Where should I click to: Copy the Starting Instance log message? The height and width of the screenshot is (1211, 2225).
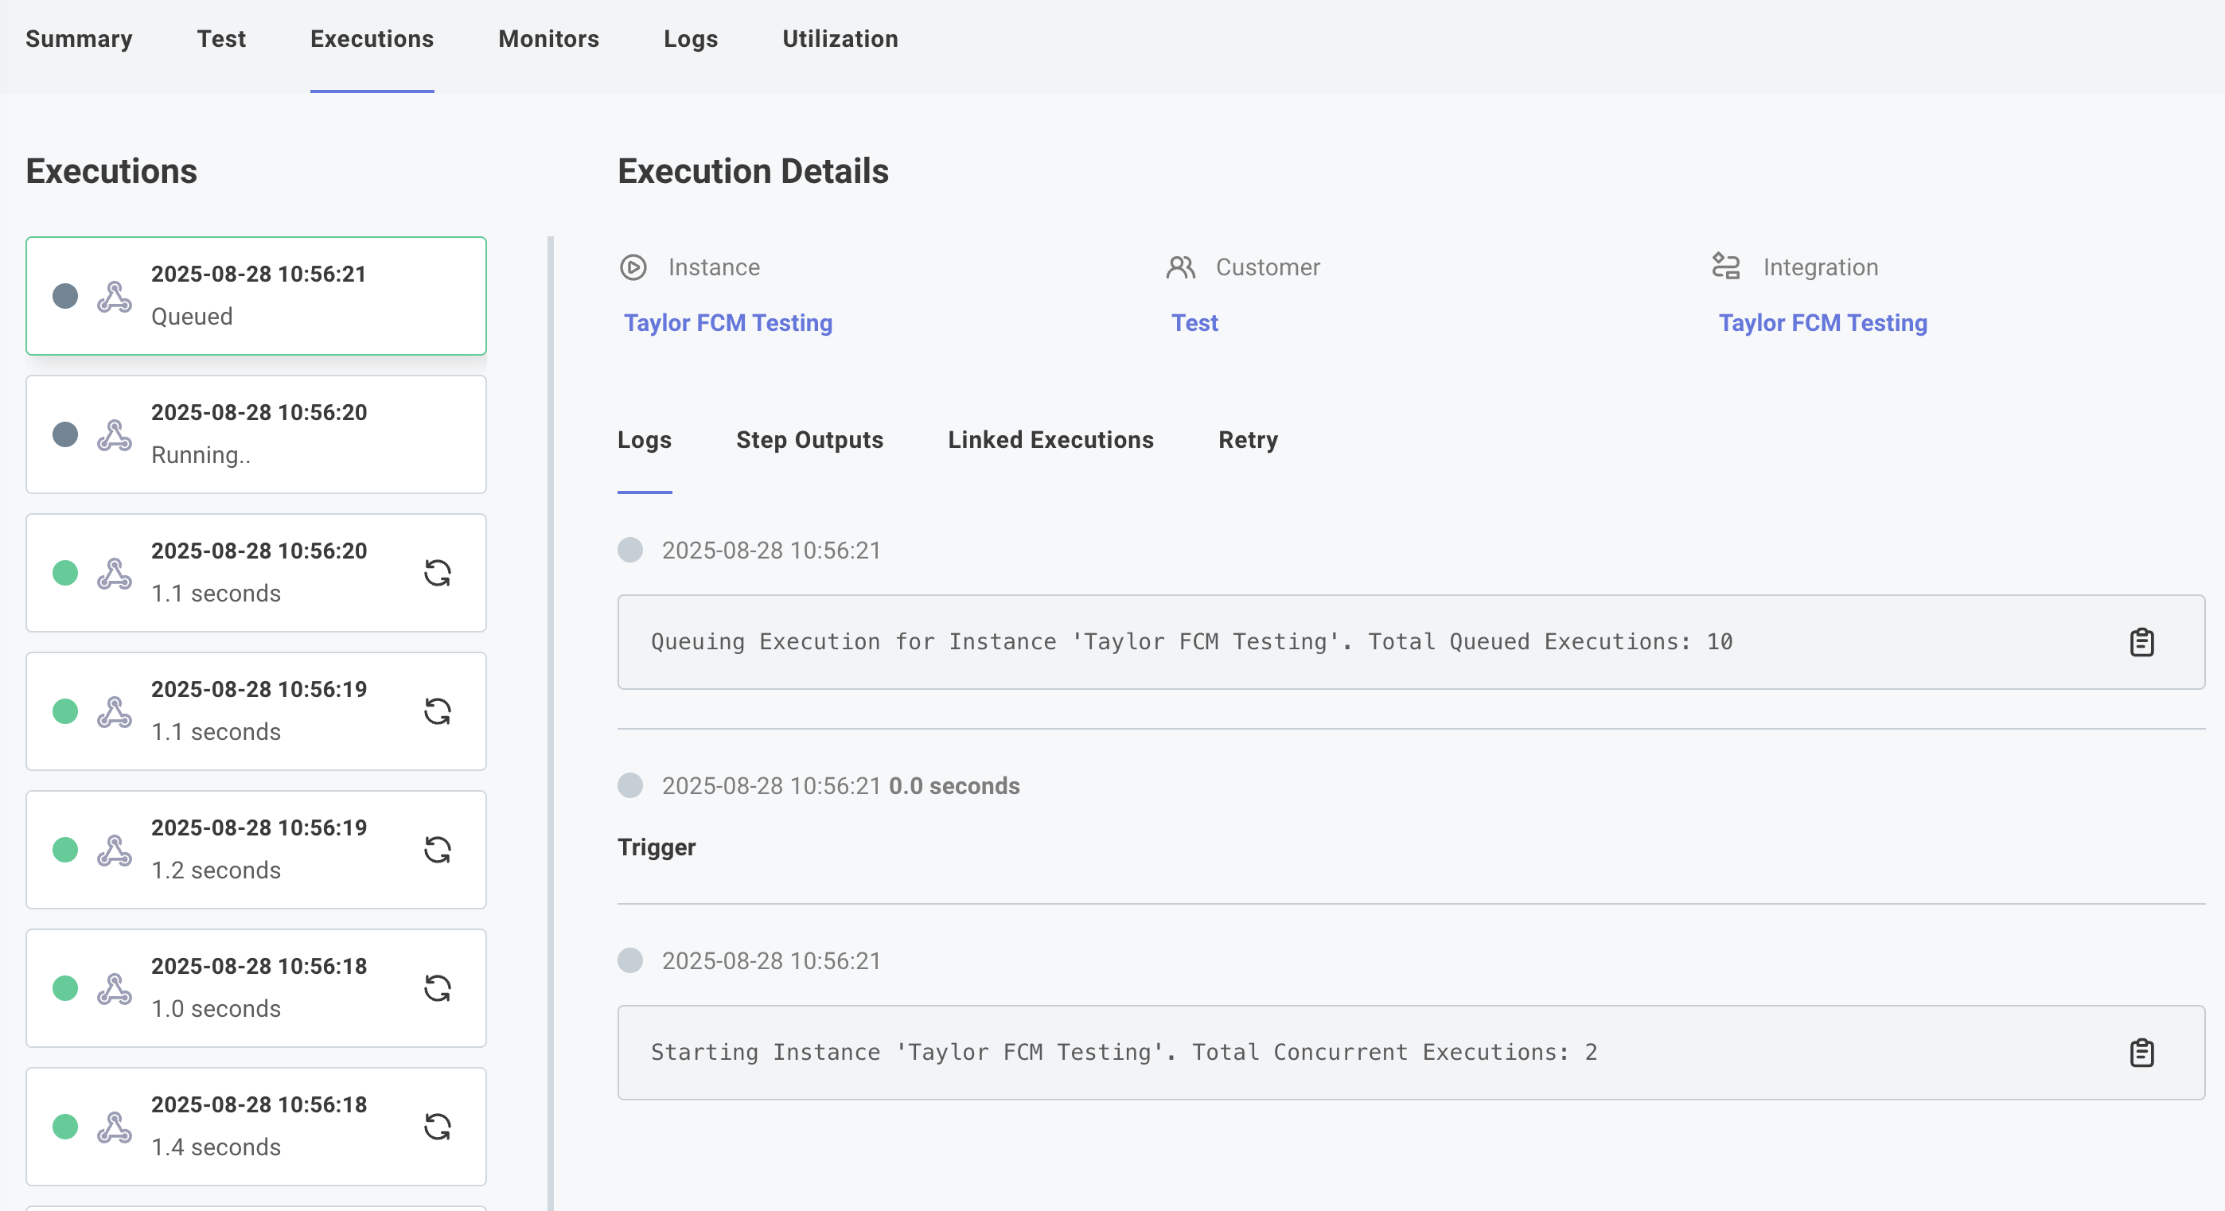click(2141, 1053)
